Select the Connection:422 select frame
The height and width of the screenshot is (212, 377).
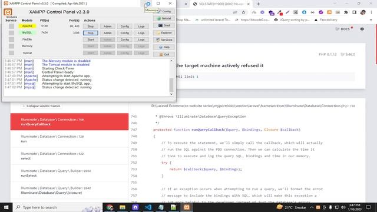pyautogui.click(x=70, y=156)
